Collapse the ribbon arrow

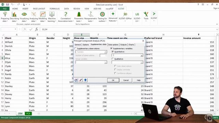point(217,24)
